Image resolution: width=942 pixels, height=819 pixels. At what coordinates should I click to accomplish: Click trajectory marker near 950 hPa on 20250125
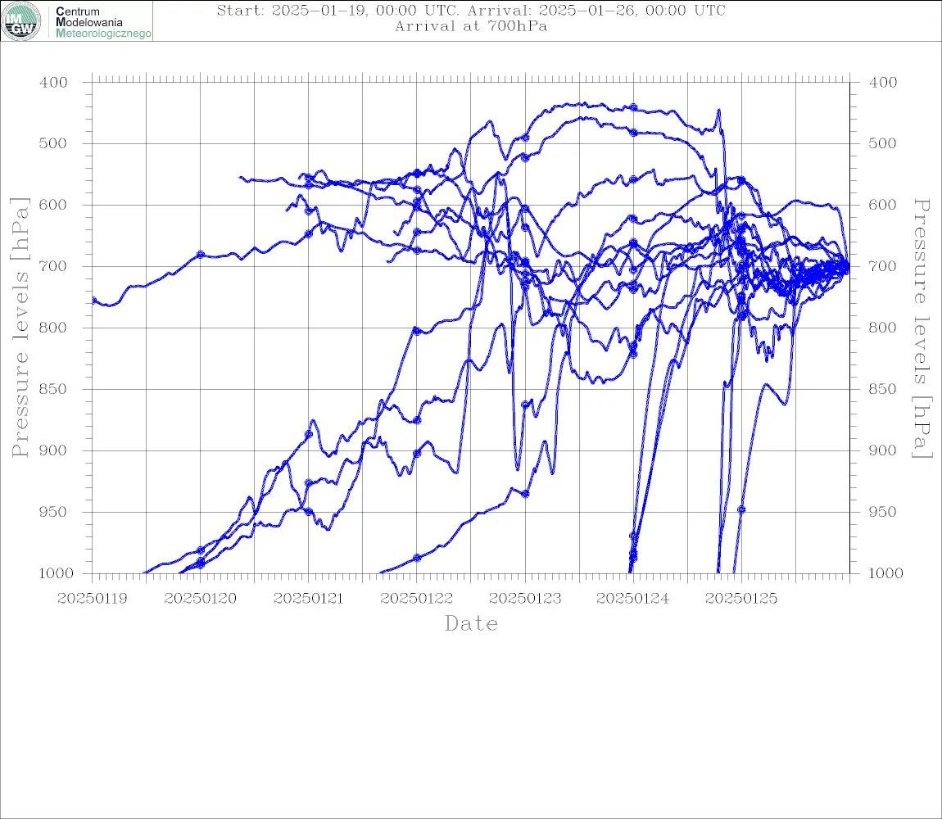[741, 509]
